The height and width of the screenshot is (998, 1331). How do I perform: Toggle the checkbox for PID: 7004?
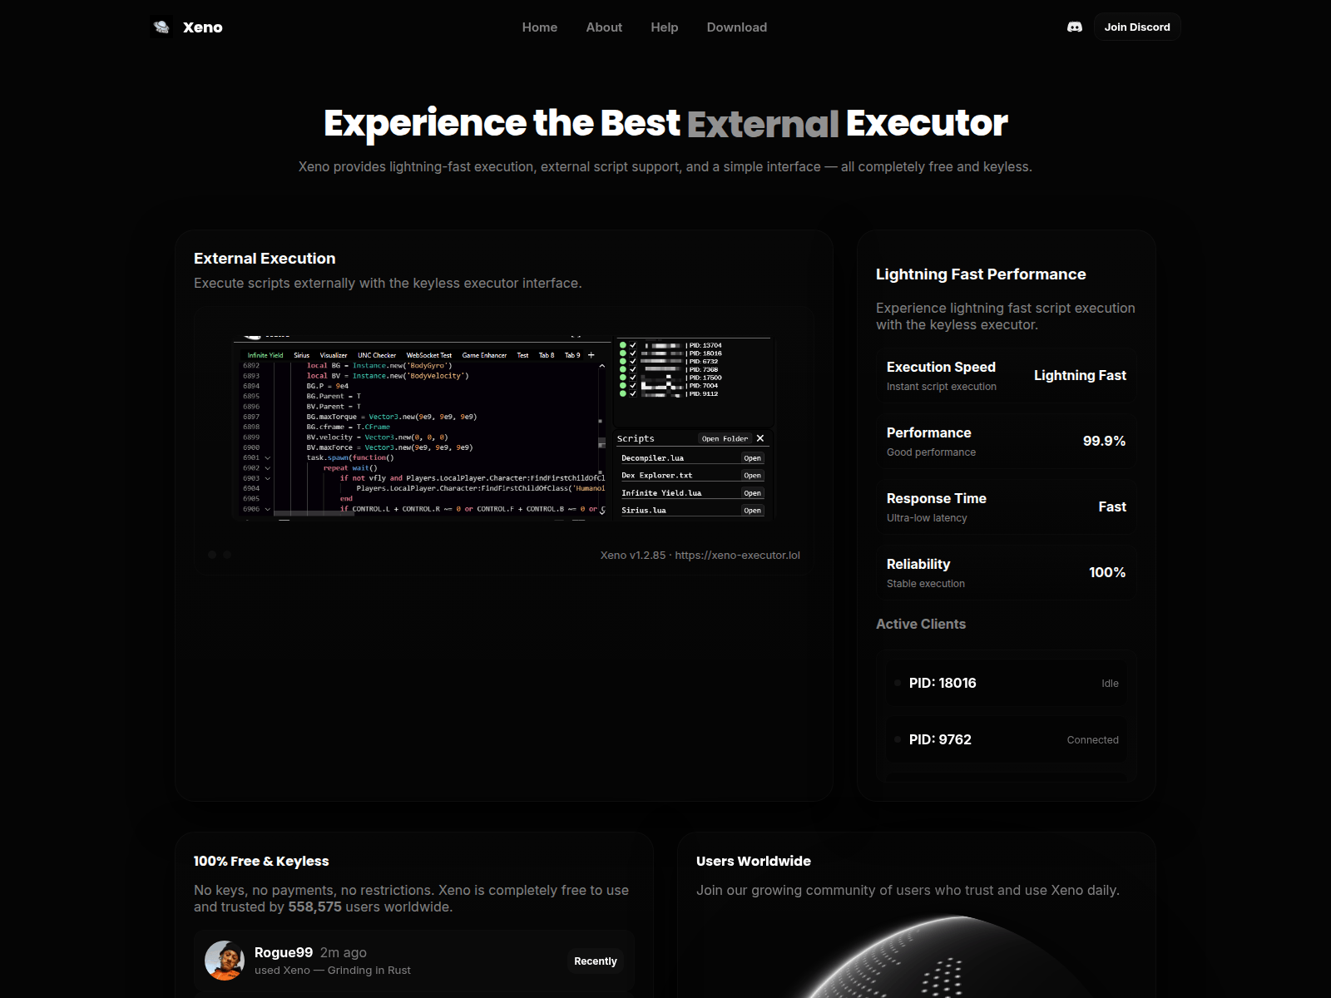[x=633, y=385]
